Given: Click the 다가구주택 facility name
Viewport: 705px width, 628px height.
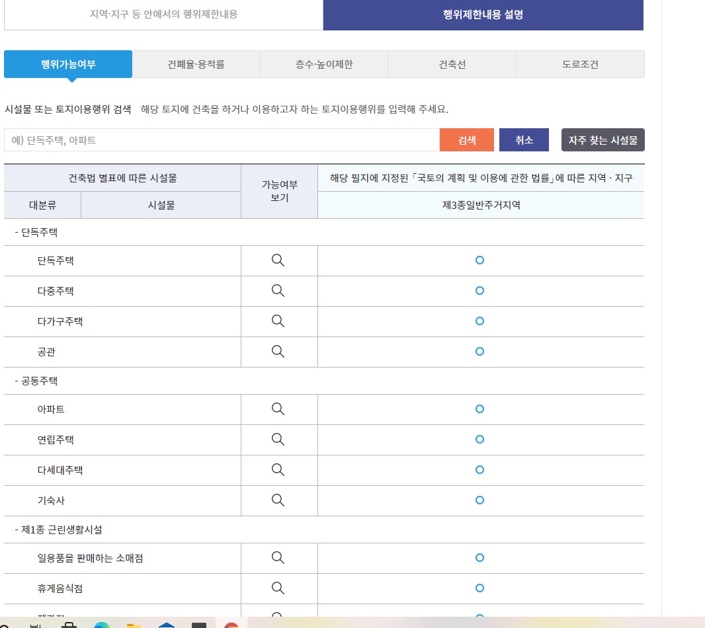Looking at the screenshot, I should point(60,321).
